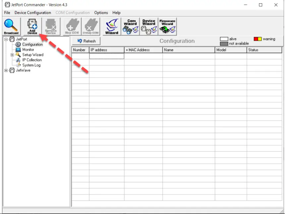
Task: Click the IP Collection tree icon
Action: 18,60
